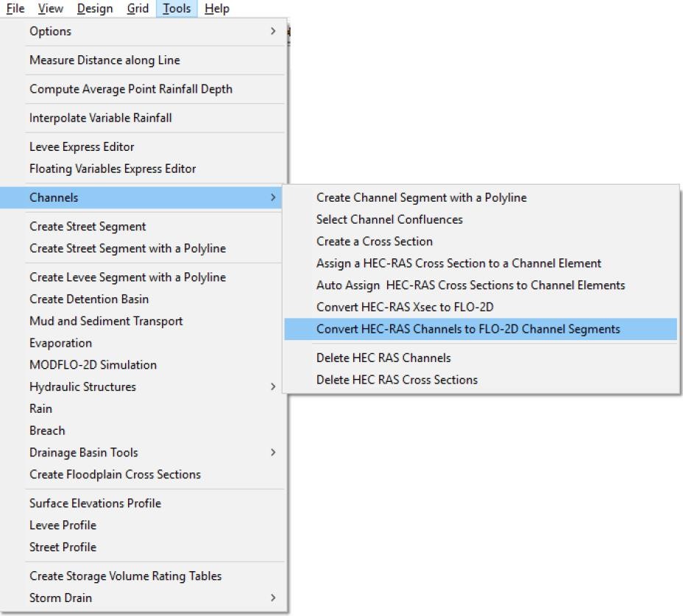Open the File menu

(15, 9)
